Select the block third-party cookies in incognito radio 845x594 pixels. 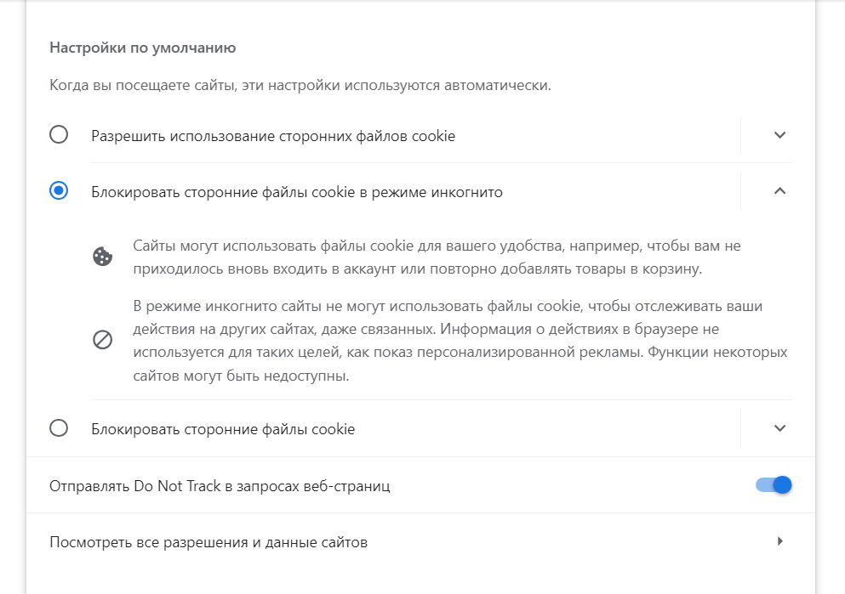point(59,191)
